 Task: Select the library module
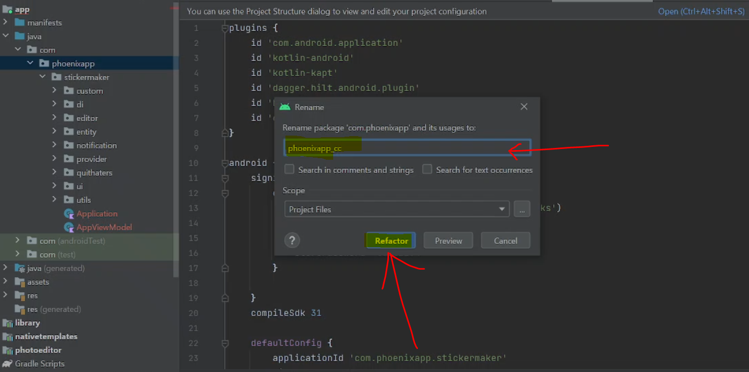27,323
